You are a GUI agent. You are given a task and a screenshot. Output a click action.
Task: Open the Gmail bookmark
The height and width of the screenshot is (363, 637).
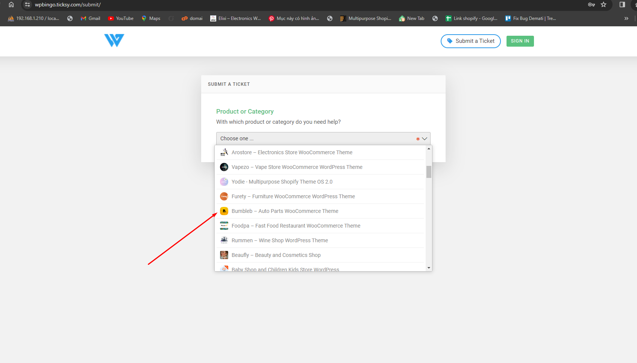(90, 18)
